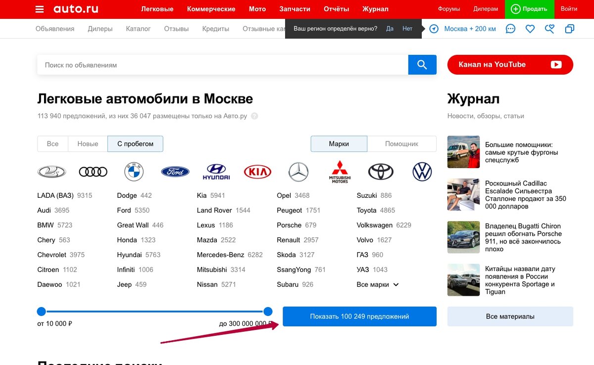The width and height of the screenshot is (594, 365).
Task: Click the blue search magnifier button
Action: (x=422, y=65)
